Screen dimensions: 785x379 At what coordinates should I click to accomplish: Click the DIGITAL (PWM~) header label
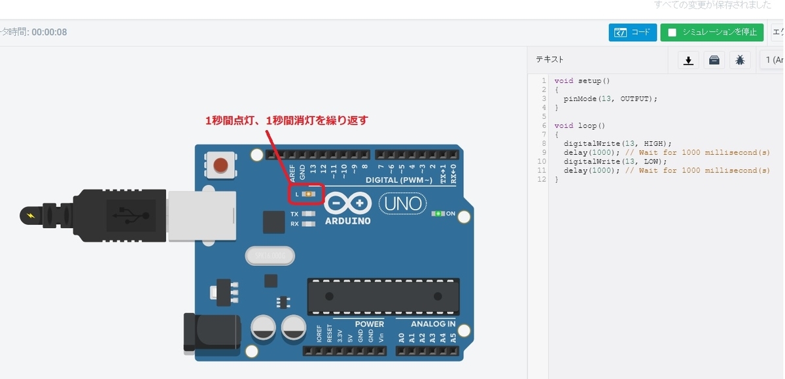tap(399, 180)
